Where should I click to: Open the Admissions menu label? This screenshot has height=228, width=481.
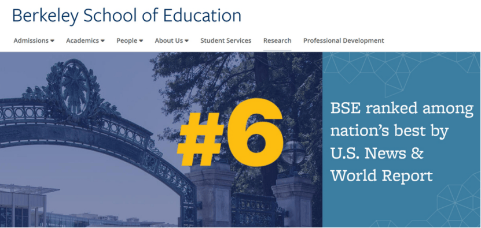click(x=31, y=41)
